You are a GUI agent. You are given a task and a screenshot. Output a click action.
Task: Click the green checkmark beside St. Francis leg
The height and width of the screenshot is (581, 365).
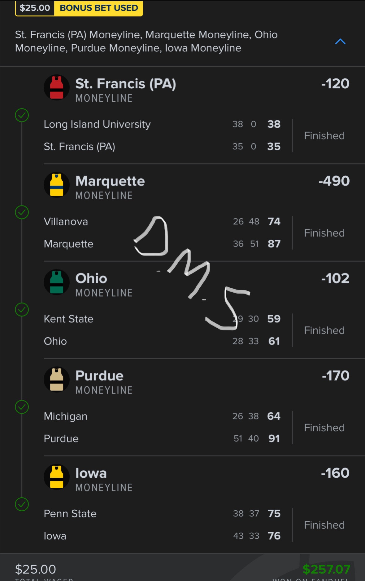(22, 115)
